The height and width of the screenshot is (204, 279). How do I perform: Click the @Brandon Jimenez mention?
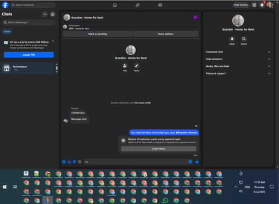(186, 133)
